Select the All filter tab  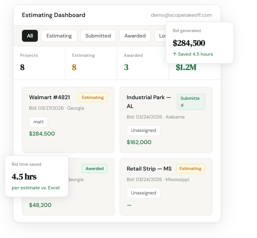30,36
